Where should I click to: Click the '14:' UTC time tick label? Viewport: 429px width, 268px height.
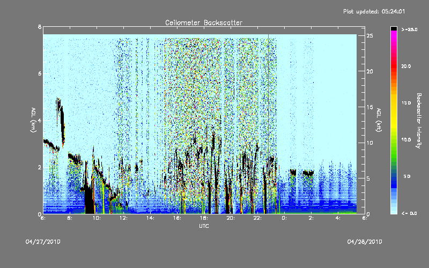[x=150, y=218]
